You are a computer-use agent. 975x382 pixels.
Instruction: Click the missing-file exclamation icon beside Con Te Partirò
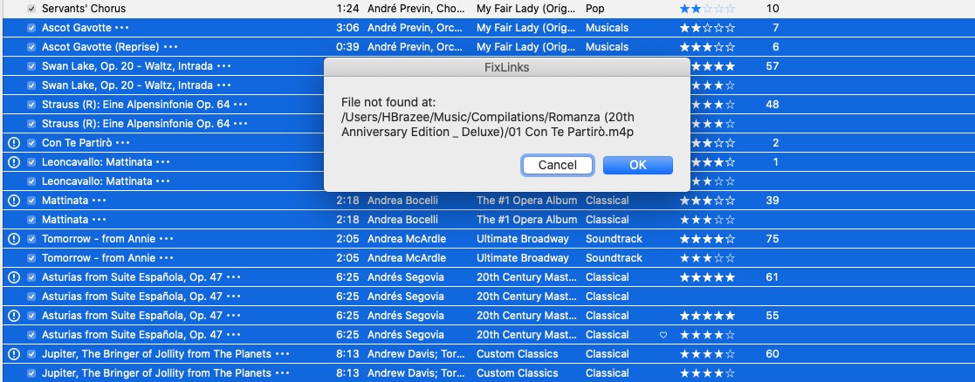point(13,143)
